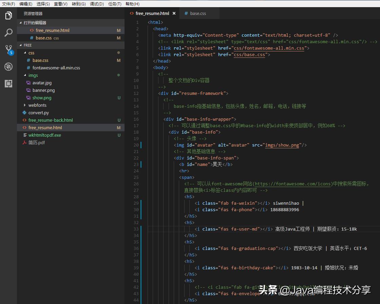The width and height of the screenshot is (380, 304).
Task: Open Source Control view with 5 badge
Action: pos(8,50)
